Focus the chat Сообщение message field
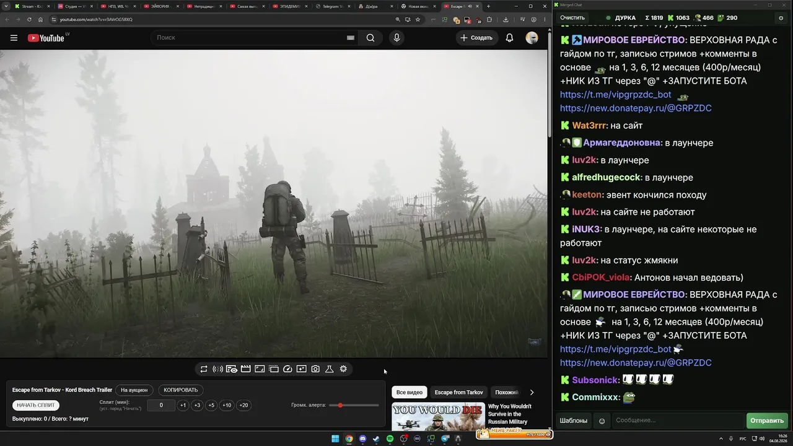This screenshot has width=793, height=446. point(678,421)
